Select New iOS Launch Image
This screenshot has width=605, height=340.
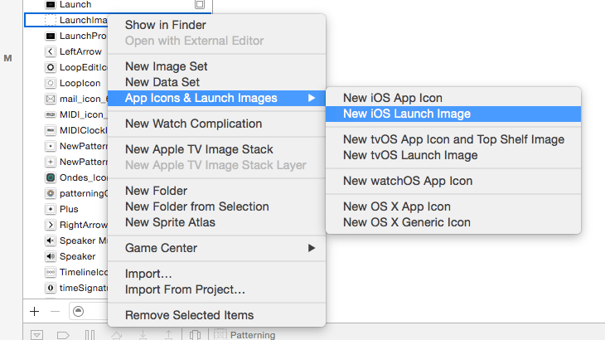(453, 114)
